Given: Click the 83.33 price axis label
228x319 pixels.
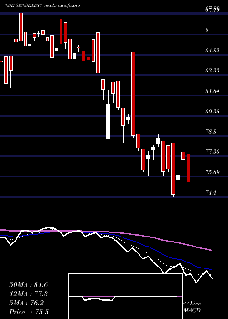Looking at the screenshot, I should (x=212, y=71).
